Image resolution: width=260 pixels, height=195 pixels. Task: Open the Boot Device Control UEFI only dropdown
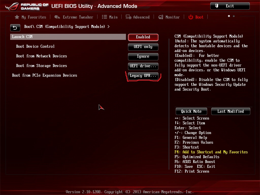point(143,47)
